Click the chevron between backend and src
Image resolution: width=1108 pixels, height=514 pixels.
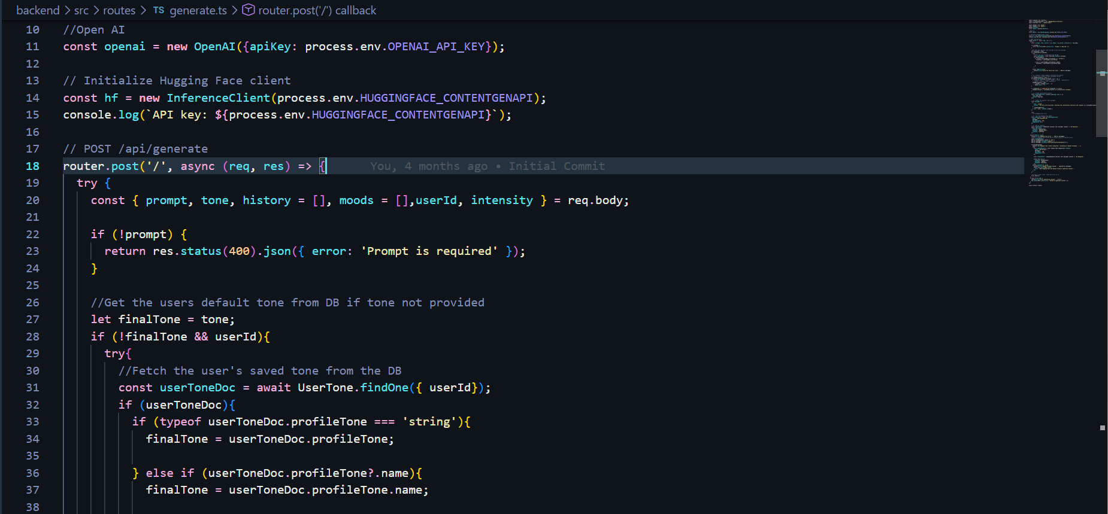coord(67,10)
